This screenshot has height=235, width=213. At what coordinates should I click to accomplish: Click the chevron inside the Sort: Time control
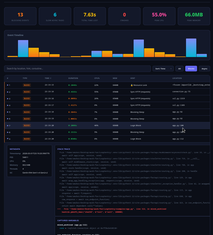pyautogui.click(x=171, y=69)
